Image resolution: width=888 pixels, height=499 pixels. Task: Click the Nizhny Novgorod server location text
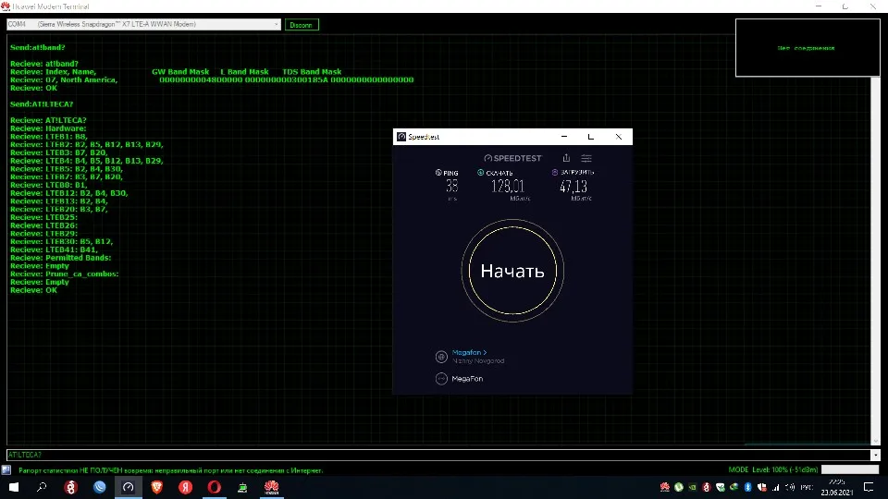(x=478, y=361)
